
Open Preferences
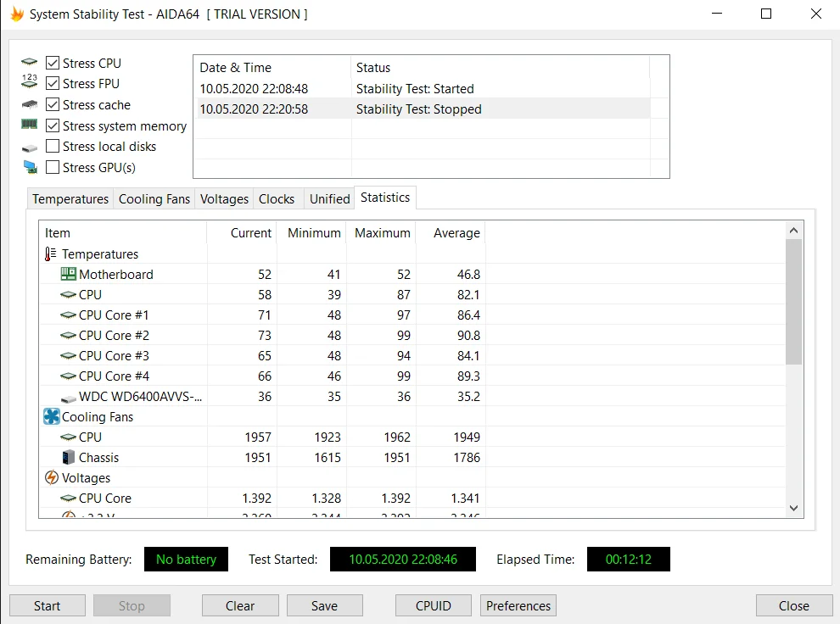(518, 605)
